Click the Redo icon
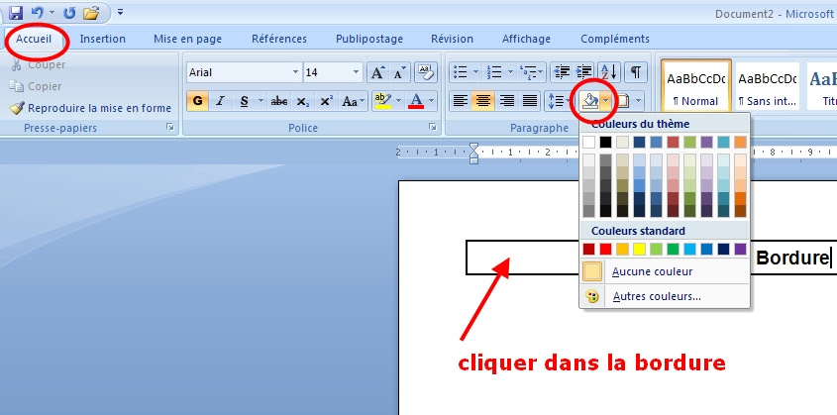 69,12
